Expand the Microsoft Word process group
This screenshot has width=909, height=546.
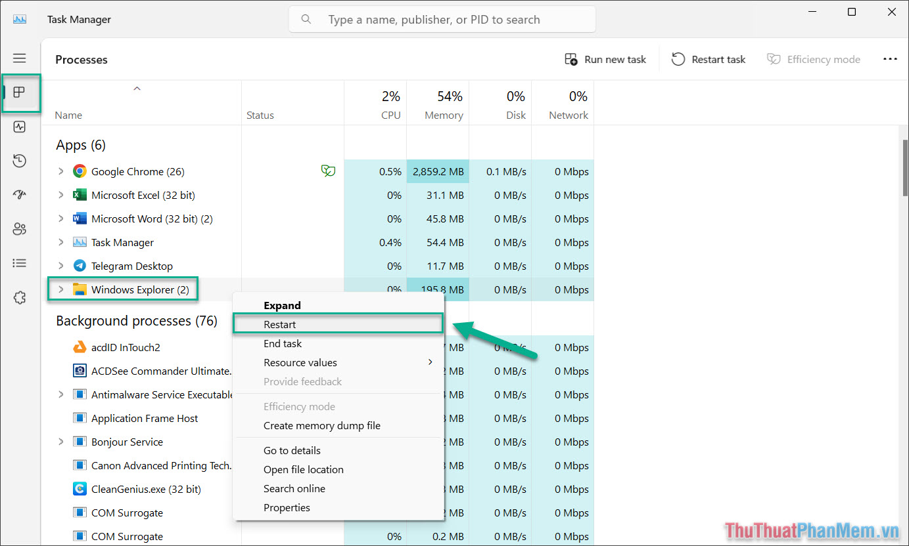click(60, 219)
